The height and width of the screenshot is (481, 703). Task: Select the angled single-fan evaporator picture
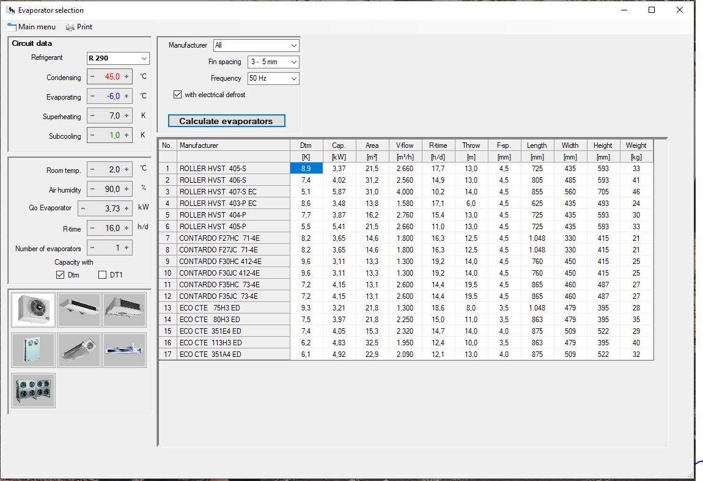[79, 350]
